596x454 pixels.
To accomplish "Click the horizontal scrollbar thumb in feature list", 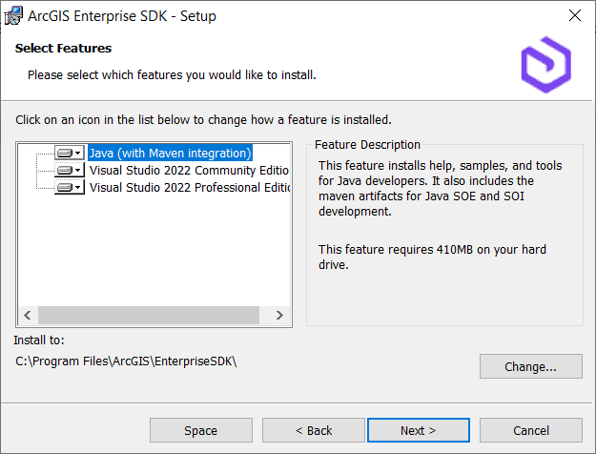I will (x=149, y=315).
